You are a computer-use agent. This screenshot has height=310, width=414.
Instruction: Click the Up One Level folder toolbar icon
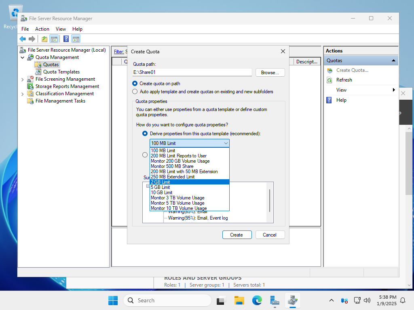pos(44,39)
